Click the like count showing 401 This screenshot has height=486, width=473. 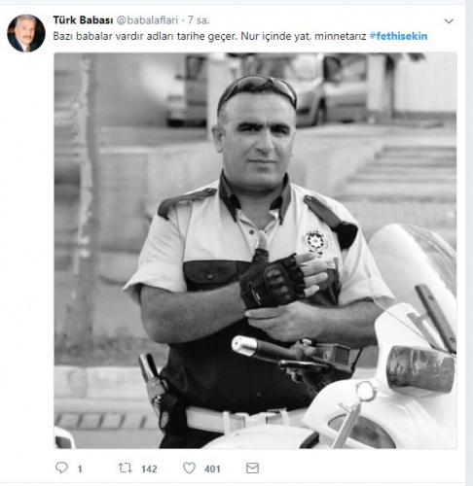tap(212, 469)
